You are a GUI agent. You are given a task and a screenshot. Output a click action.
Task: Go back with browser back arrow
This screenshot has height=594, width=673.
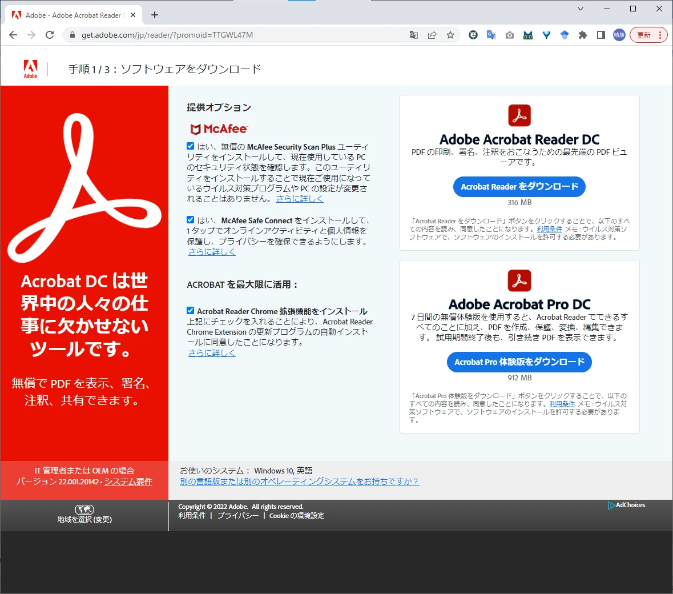pos(13,35)
